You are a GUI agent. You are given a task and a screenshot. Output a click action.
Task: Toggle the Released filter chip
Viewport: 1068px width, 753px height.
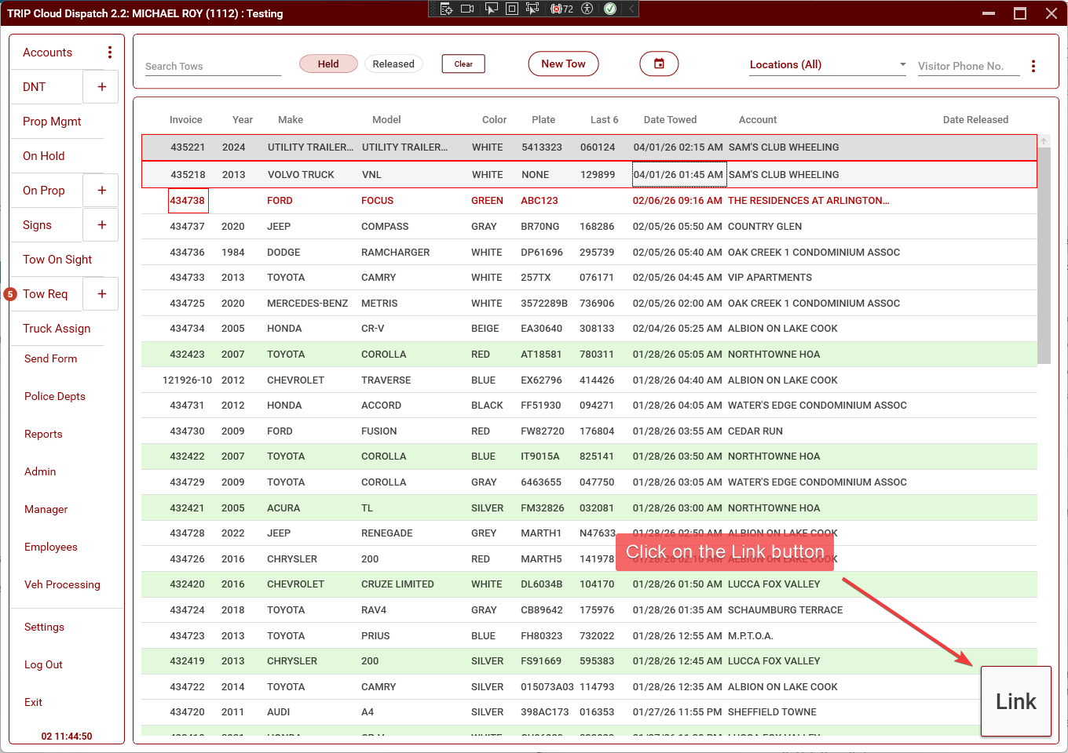click(x=393, y=64)
